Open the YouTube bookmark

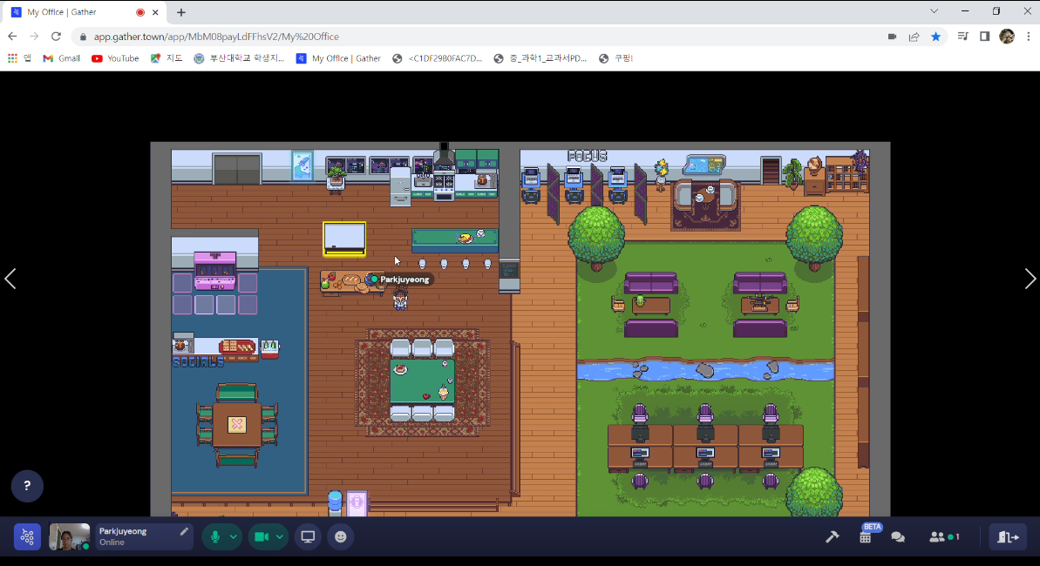115,58
